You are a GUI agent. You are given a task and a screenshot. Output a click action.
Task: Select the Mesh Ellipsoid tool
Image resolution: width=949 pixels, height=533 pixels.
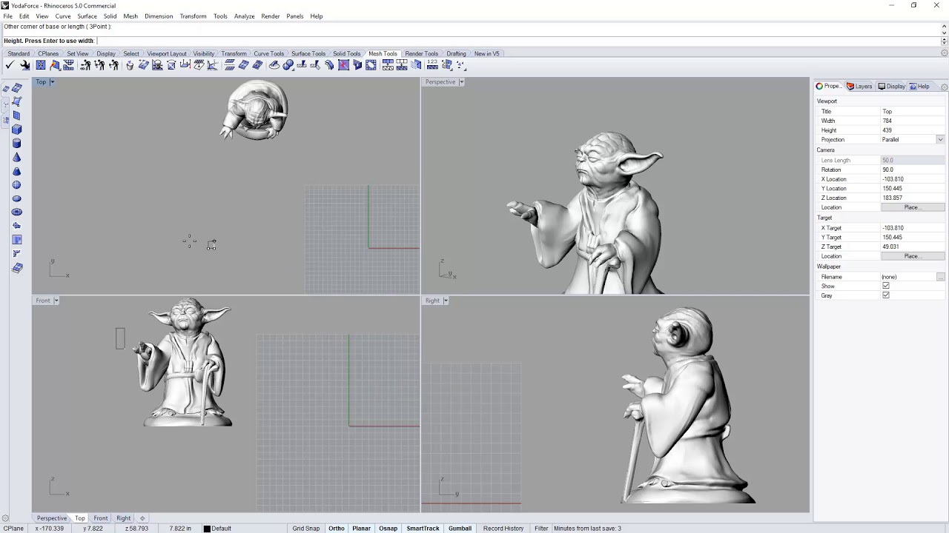point(17,198)
